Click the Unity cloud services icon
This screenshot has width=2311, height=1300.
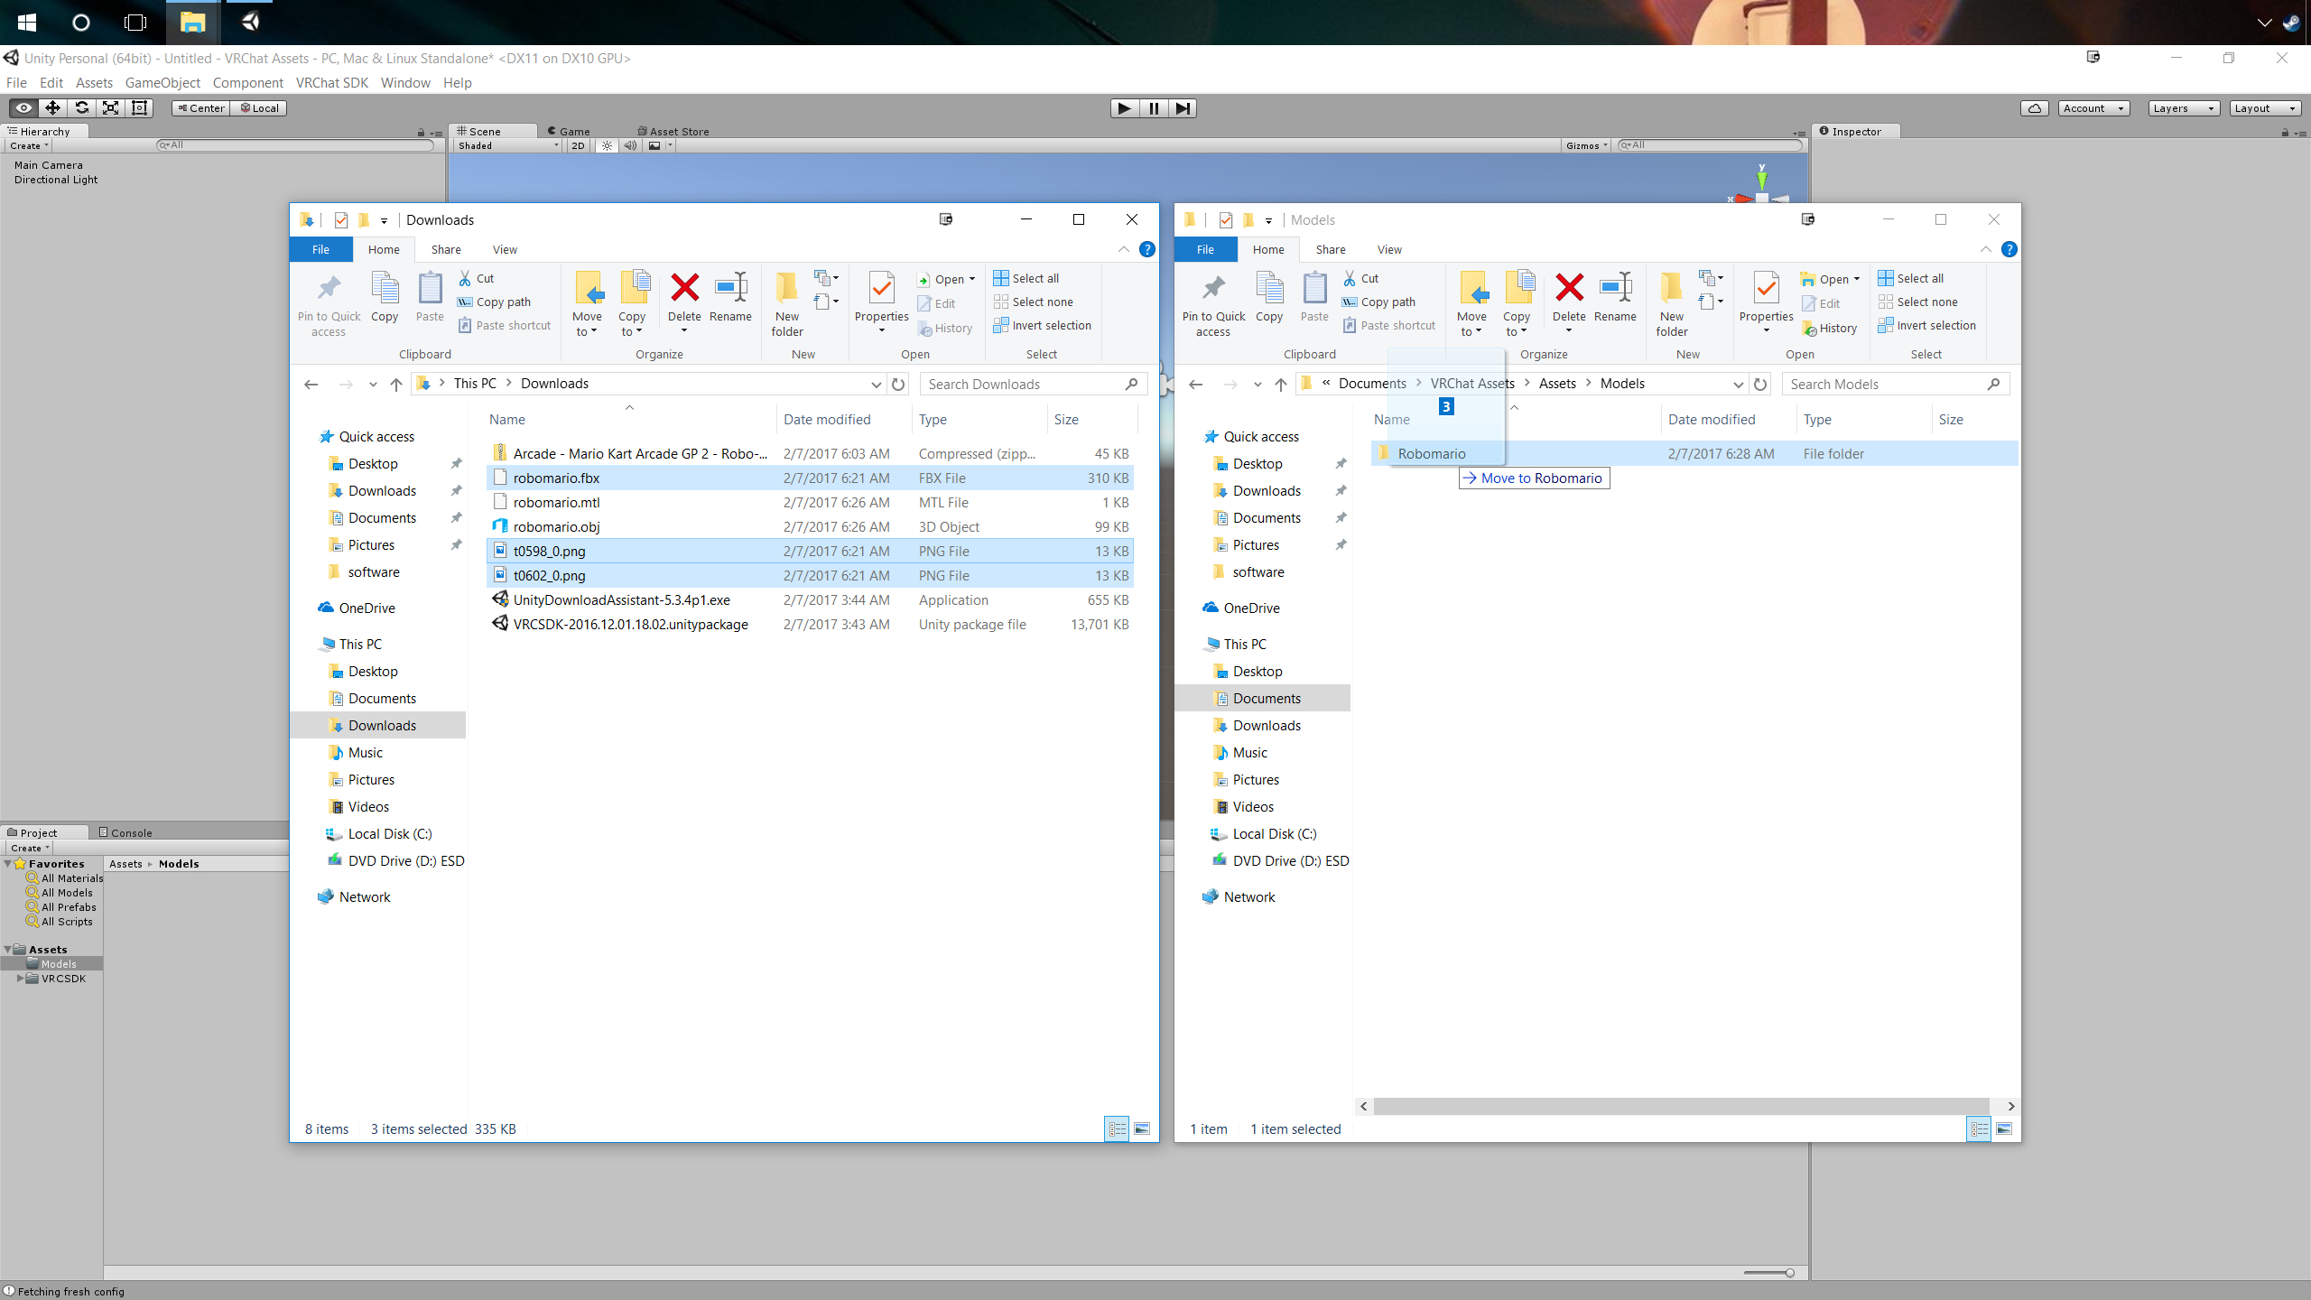point(2034,108)
